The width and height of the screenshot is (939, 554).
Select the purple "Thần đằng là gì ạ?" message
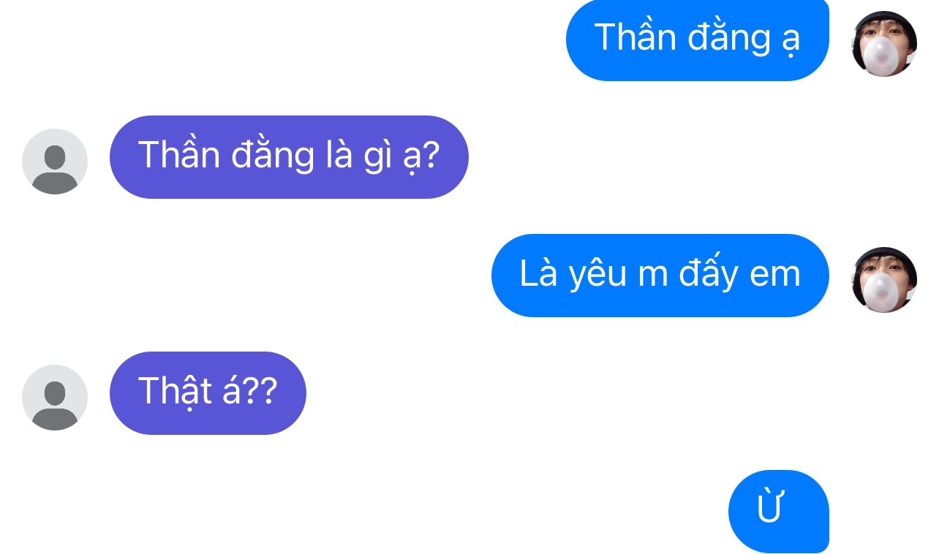coord(289,157)
